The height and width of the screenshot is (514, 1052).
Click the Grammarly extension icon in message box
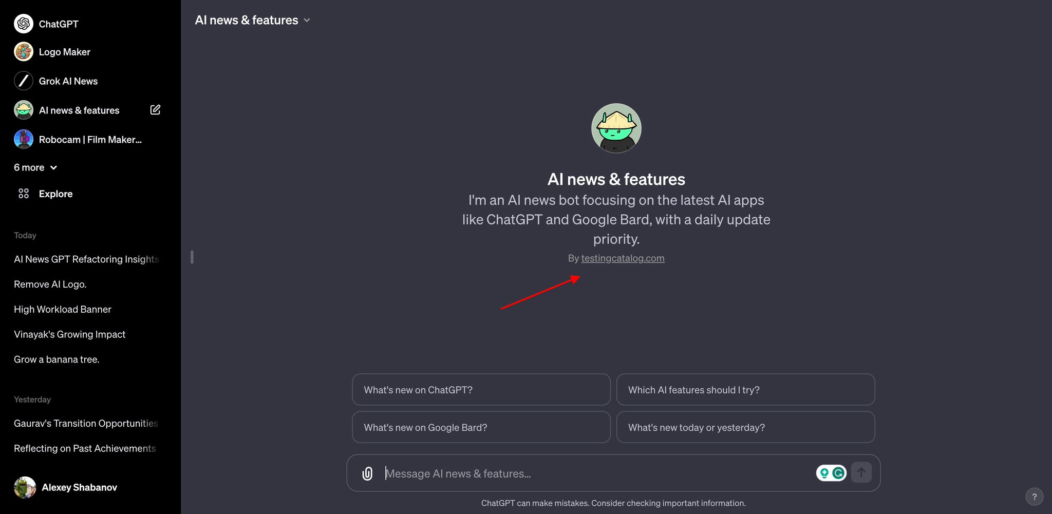(x=838, y=473)
